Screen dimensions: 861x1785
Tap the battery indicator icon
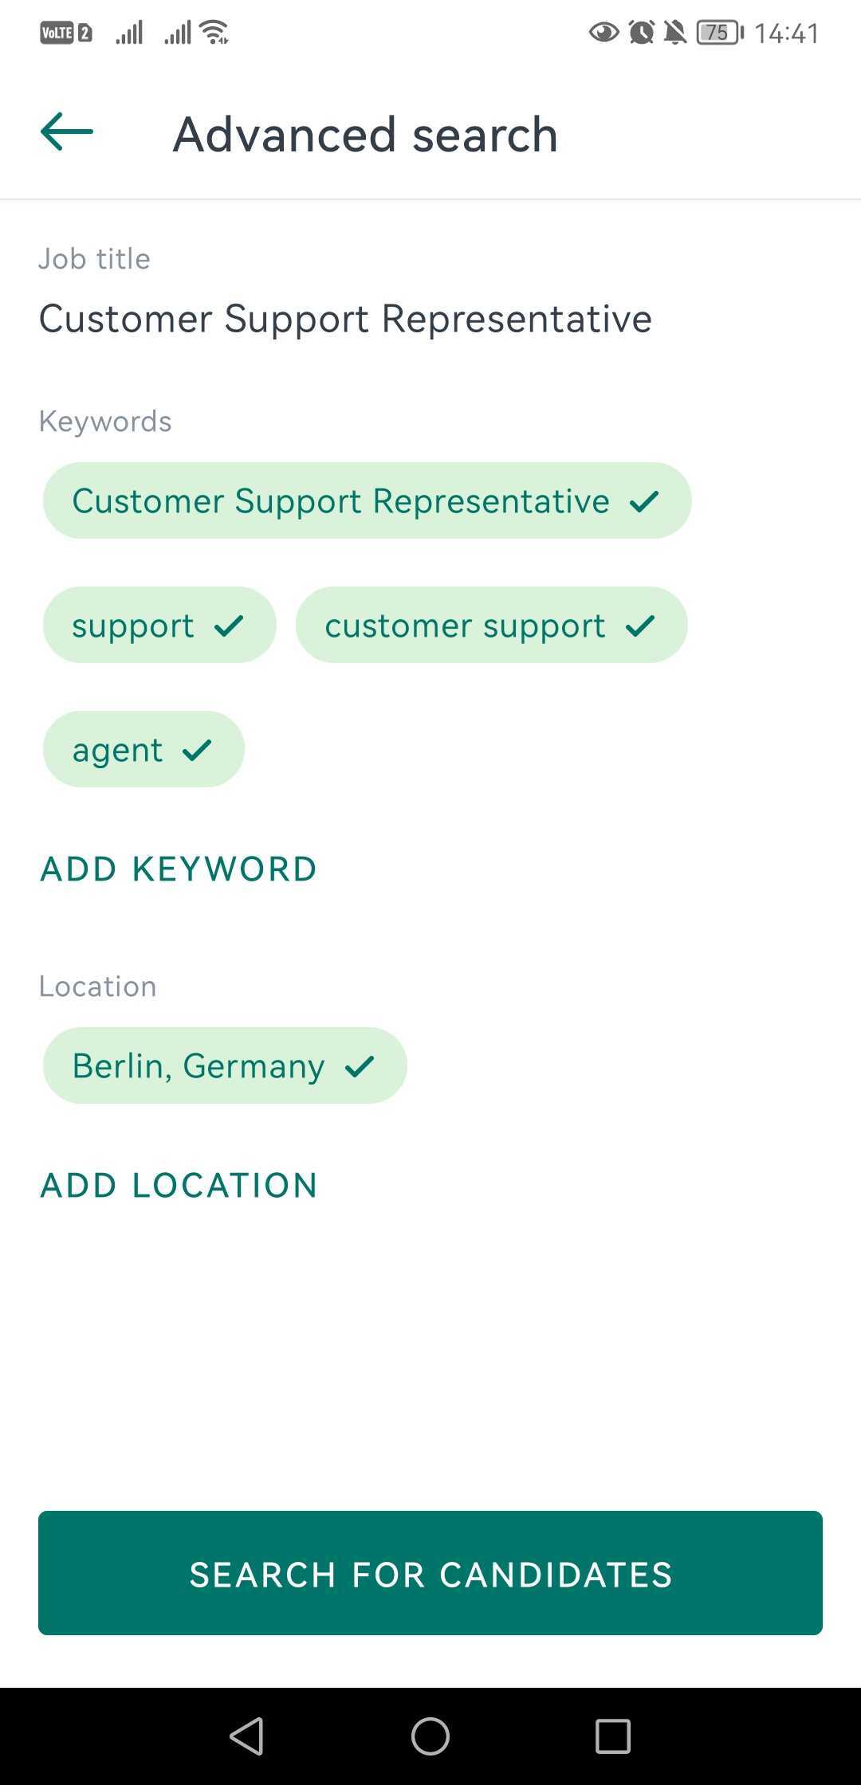(720, 33)
